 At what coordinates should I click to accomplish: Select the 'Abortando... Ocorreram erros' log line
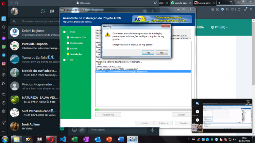click(143, 71)
